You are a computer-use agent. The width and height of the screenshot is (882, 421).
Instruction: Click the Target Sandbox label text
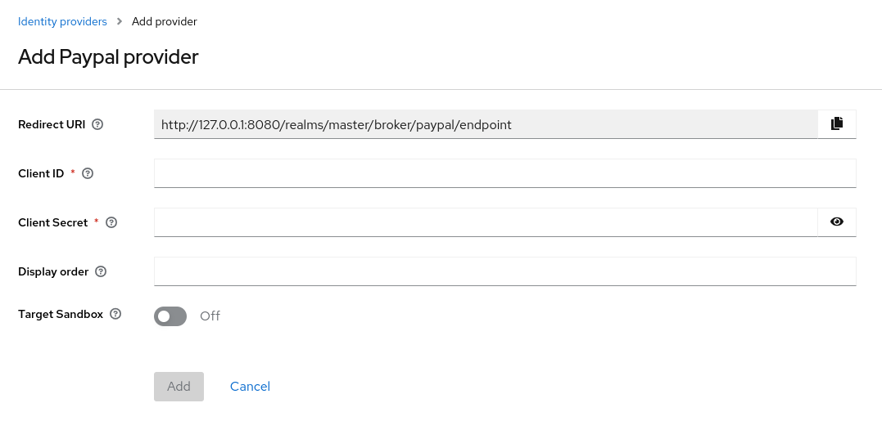tap(61, 314)
